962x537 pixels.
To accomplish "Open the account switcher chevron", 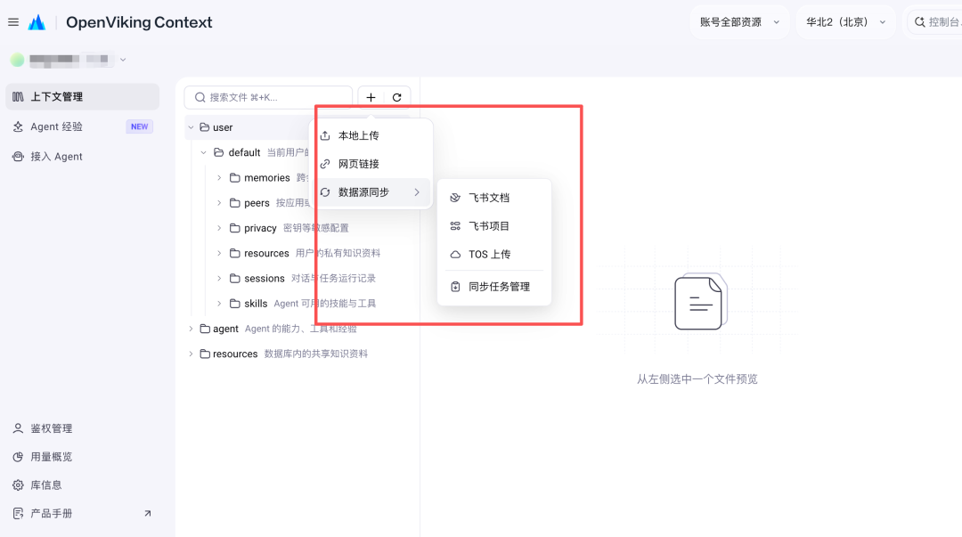I will [123, 60].
